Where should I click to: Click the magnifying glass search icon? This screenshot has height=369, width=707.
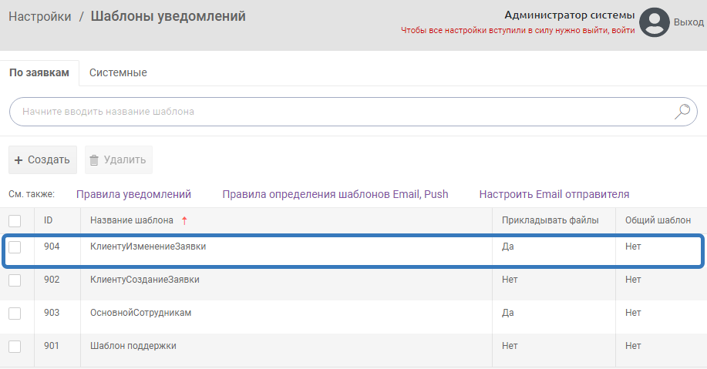click(682, 112)
